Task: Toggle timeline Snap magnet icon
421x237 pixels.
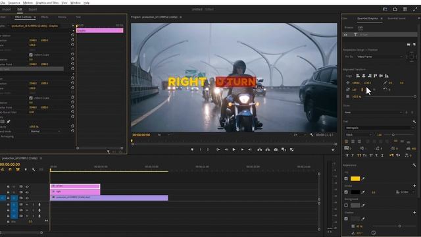Action: 11,170
